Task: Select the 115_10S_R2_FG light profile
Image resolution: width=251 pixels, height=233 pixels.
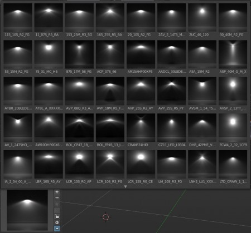Action: [18, 20]
